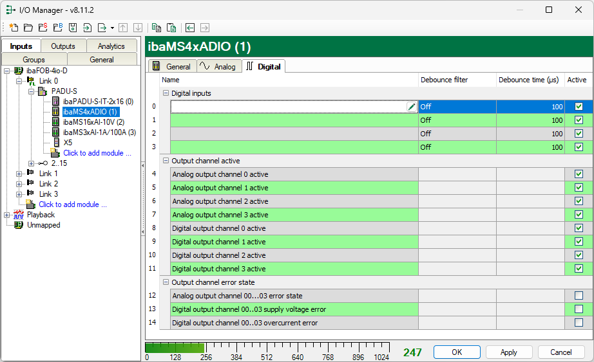Image resolution: width=594 pixels, height=362 pixels.
Task: Uncheck Active for digital input row 0
Action: pos(579,107)
